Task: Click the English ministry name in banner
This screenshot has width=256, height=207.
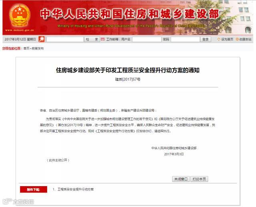Action: click(x=131, y=26)
